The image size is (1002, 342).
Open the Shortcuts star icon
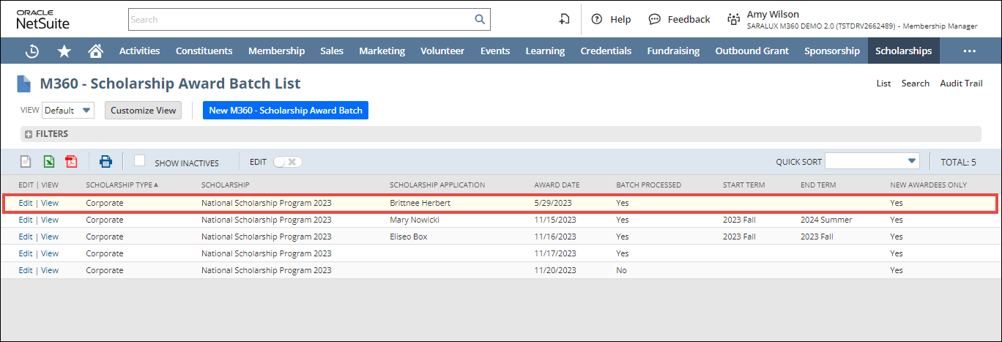pyautogui.click(x=64, y=51)
